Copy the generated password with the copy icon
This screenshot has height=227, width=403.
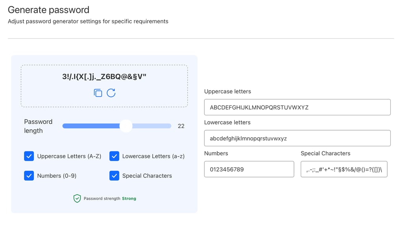click(x=98, y=93)
